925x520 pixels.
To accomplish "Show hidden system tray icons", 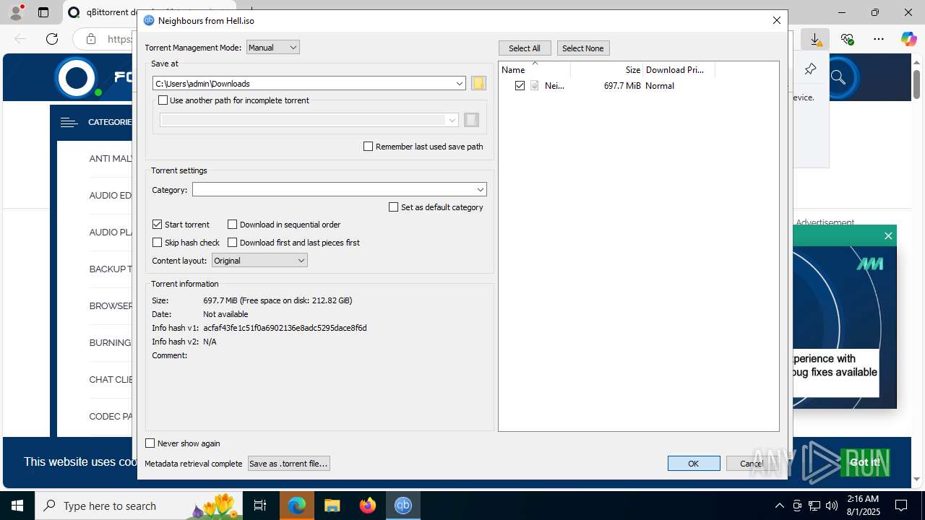I will [779, 506].
